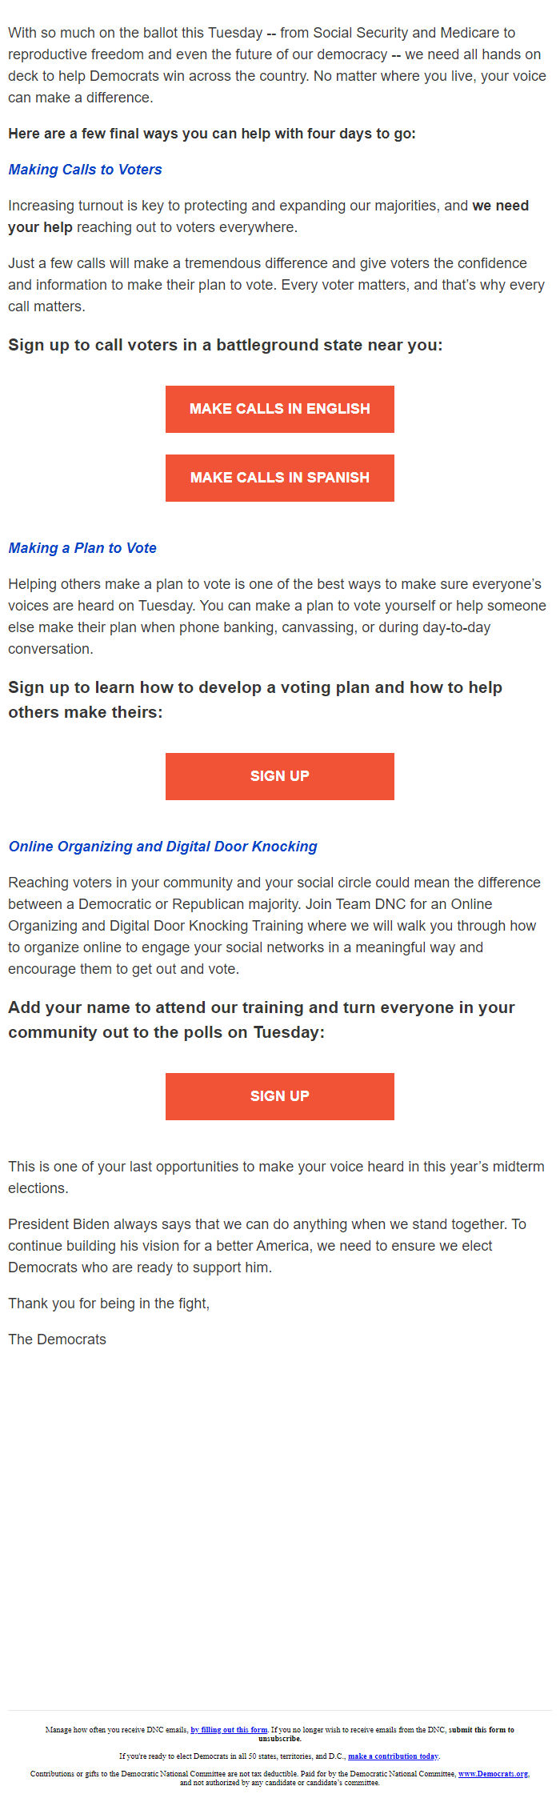Viewport: 560px width, 1810px height.
Task: Click bold 'we need your help' text
Action: (268, 216)
